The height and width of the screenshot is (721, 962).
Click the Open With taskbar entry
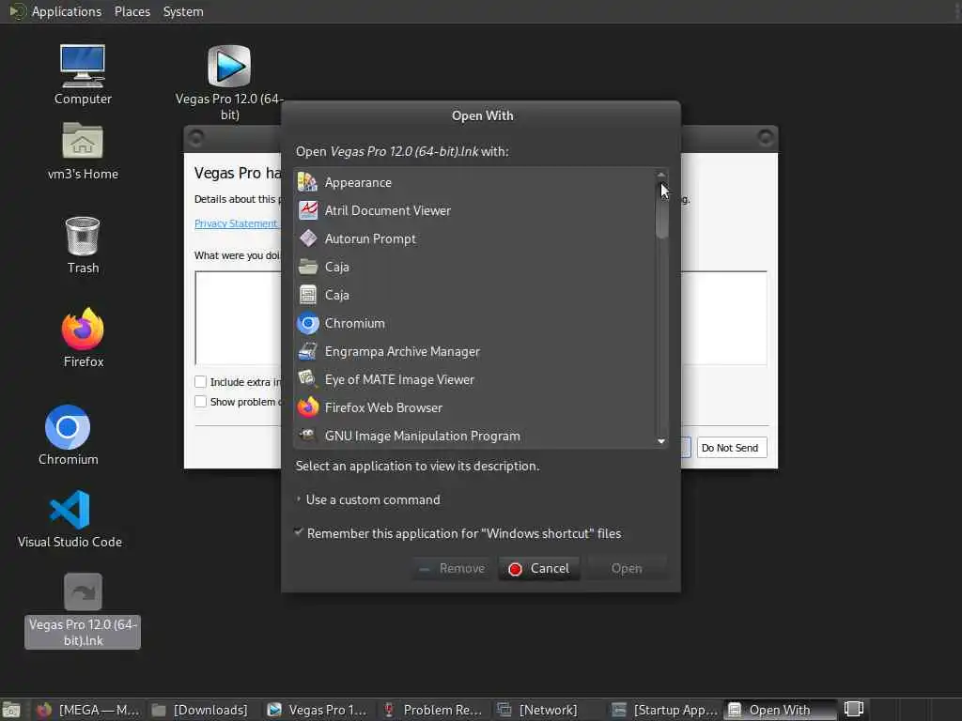pos(780,710)
